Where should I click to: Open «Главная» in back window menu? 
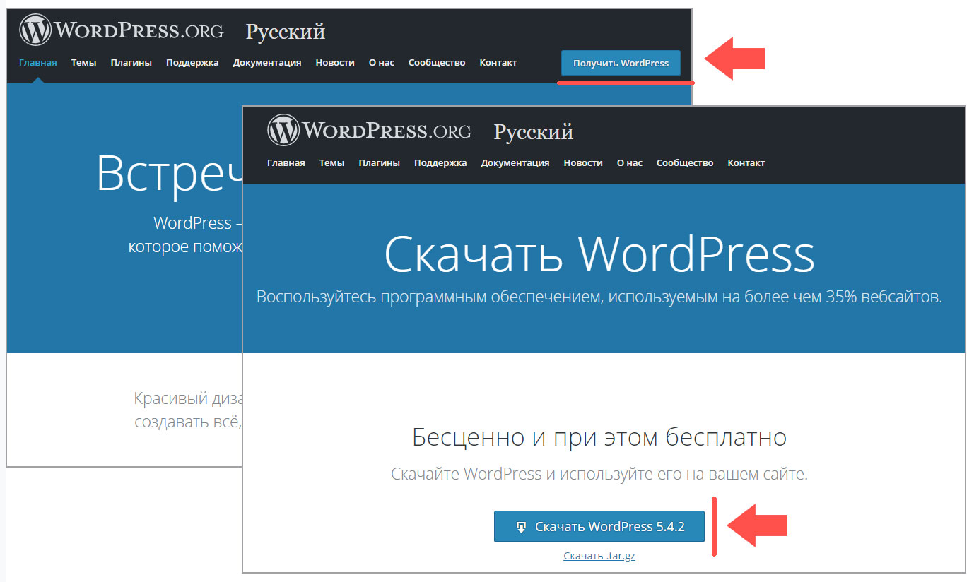coord(38,62)
